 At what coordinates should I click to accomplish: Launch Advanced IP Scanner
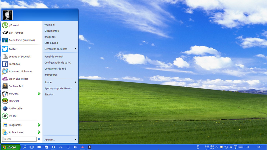(22, 71)
